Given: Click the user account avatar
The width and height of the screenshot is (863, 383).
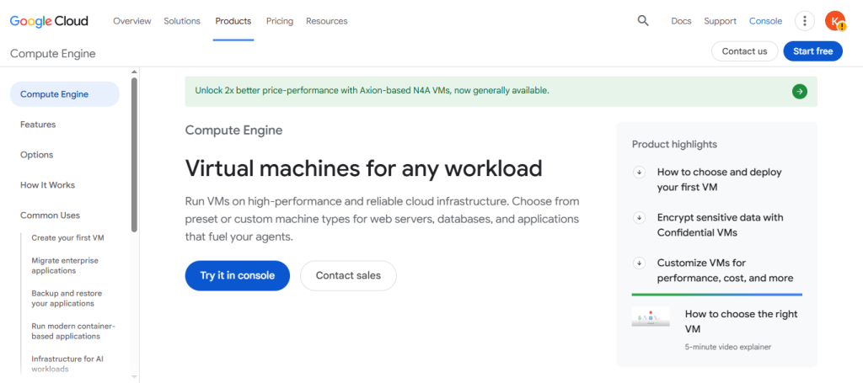Looking at the screenshot, I should pos(835,21).
